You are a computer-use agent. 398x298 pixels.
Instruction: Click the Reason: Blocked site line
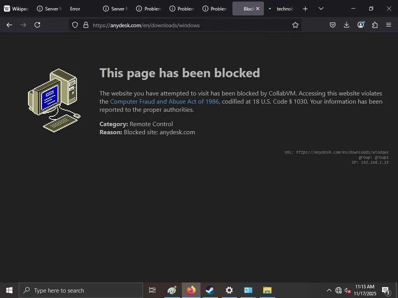[x=147, y=132]
